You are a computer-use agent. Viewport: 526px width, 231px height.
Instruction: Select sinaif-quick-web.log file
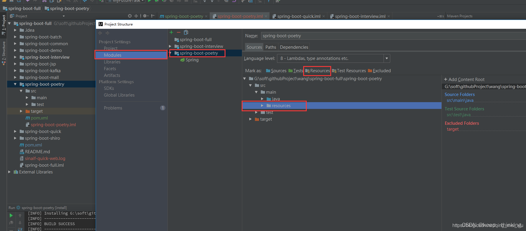coord(42,159)
